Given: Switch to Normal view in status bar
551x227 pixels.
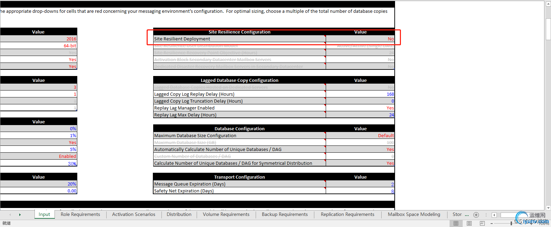Looking at the screenshot, I should pos(456,224).
